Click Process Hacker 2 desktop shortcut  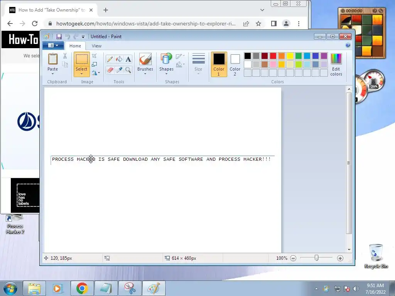pos(15,224)
